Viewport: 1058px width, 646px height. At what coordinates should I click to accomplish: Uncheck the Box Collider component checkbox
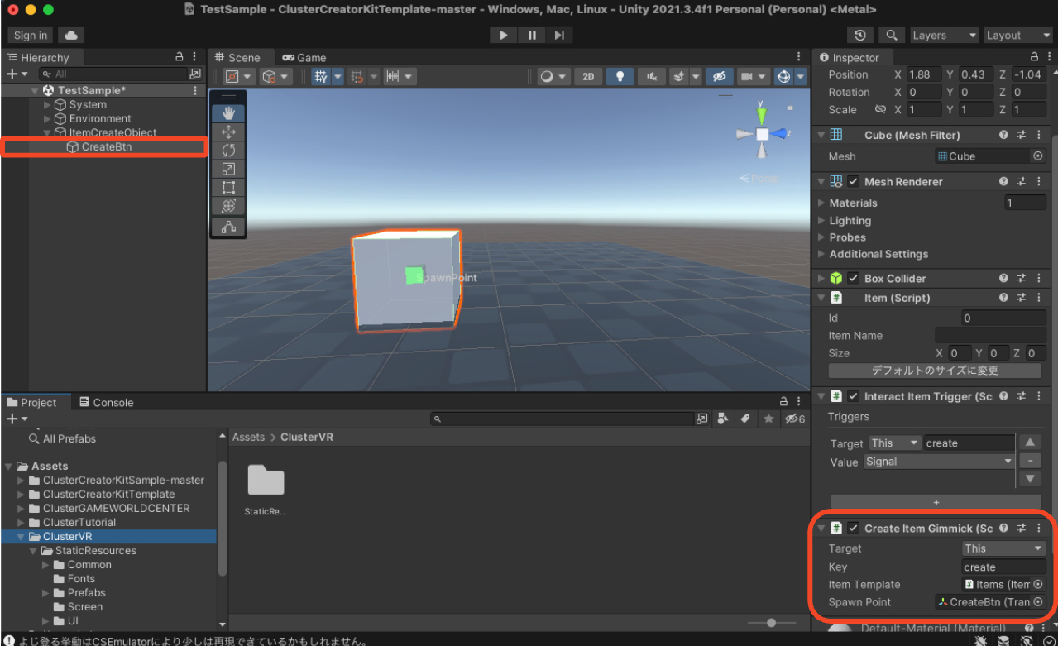pyautogui.click(x=854, y=279)
